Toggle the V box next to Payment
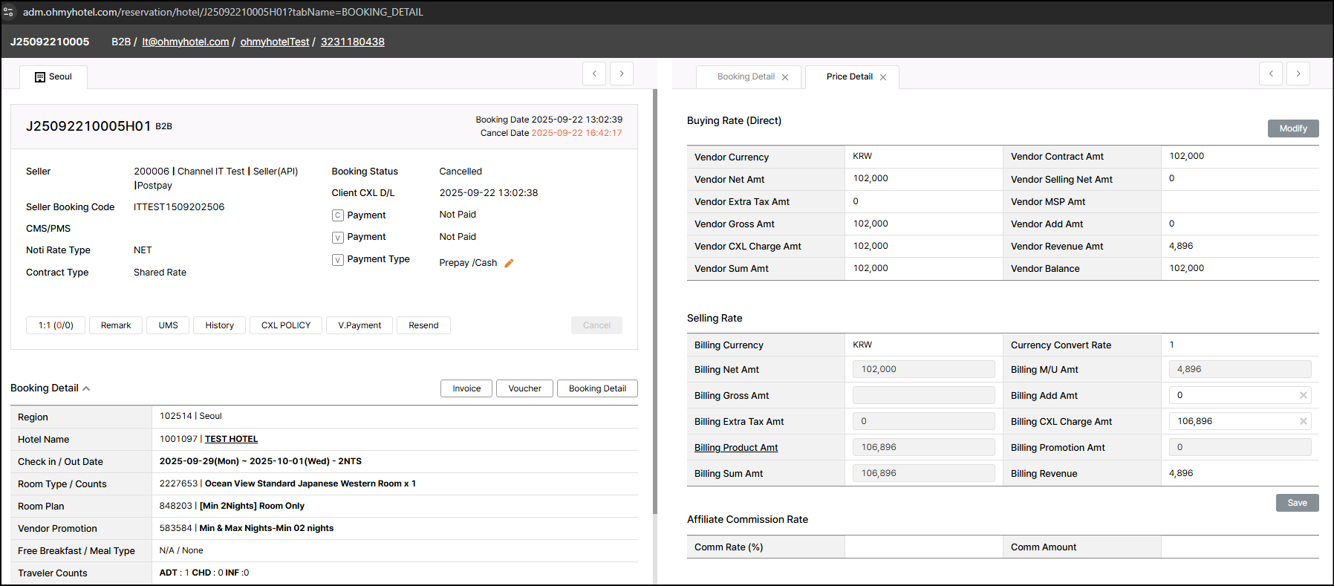This screenshot has width=1334, height=586. [x=338, y=238]
